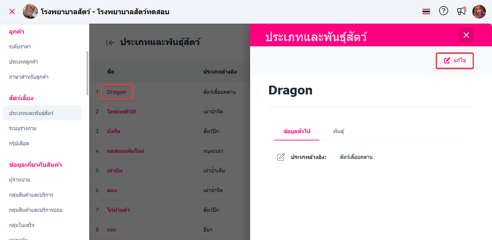Click the pencil icon beside ประเภทอ้างอิง
This screenshot has height=240, width=492.
[x=281, y=157]
